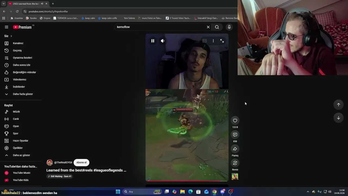Open the Yandex bookmark
The height and width of the screenshot is (196, 348).
31,18
